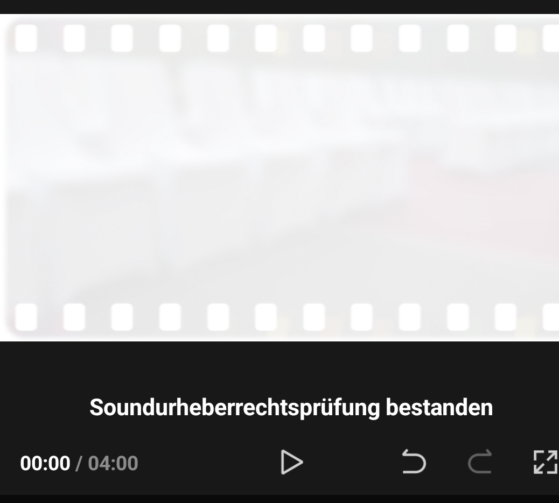Click the dark strip beneath the playback controls
Image resolution: width=559 pixels, height=503 pixels.
click(x=279, y=499)
